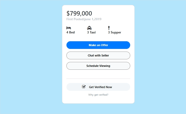Click the dollar sign in the price
186x114 pixels.
coord(68,13)
